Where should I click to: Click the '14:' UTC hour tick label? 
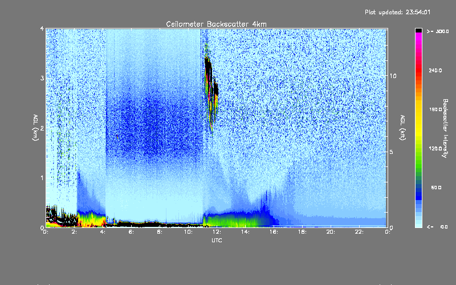click(246, 232)
